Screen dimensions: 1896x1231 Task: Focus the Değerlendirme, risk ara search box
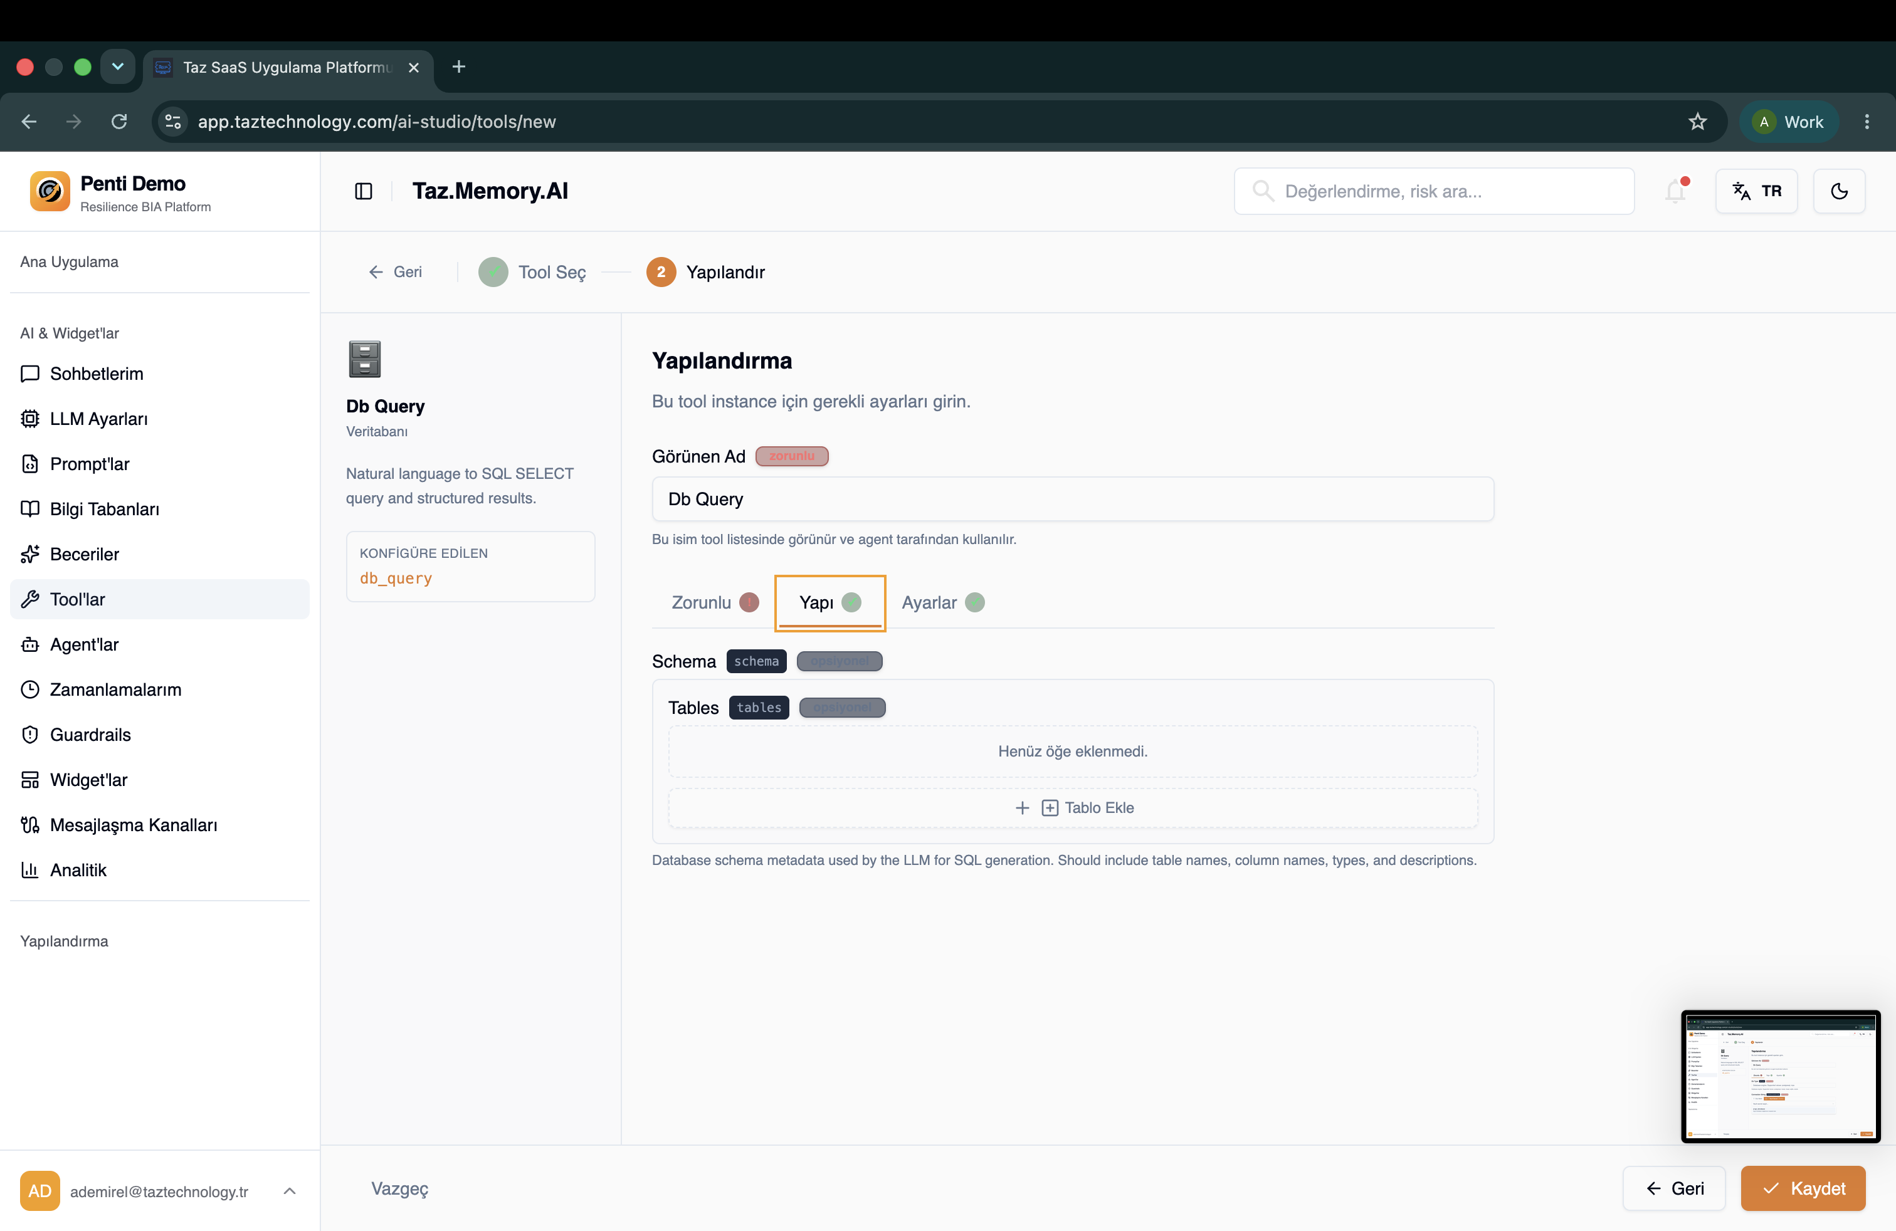1434,191
